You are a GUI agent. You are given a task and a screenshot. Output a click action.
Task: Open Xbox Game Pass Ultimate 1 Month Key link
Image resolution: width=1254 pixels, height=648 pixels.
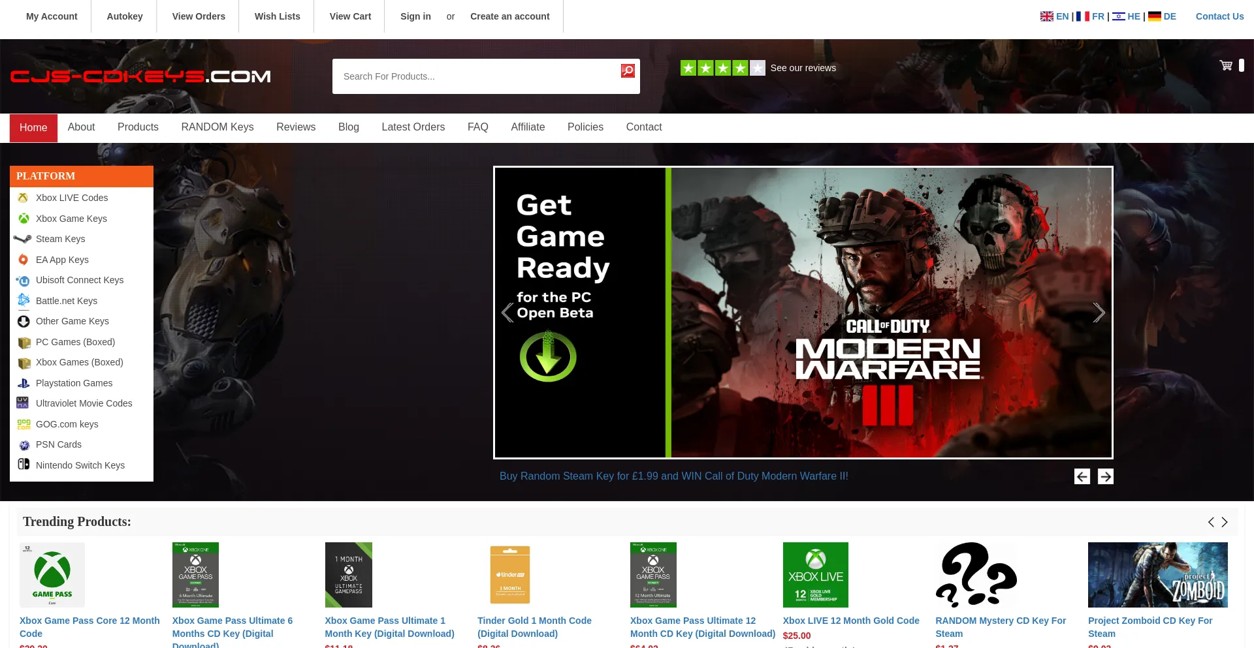tap(390, 627)
